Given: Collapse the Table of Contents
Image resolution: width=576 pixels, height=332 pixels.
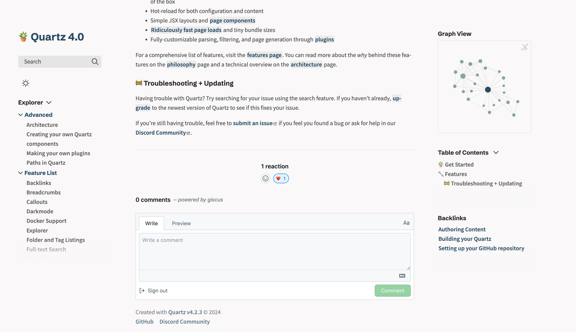Looking at the screenshot, I should (496, 153).
